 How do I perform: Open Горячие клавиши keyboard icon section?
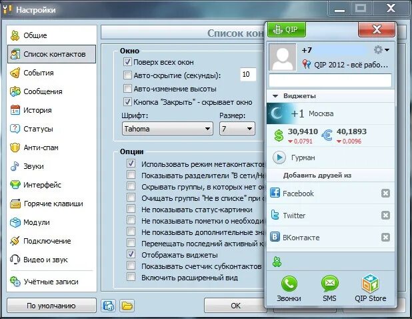click(x=15, y=204)
